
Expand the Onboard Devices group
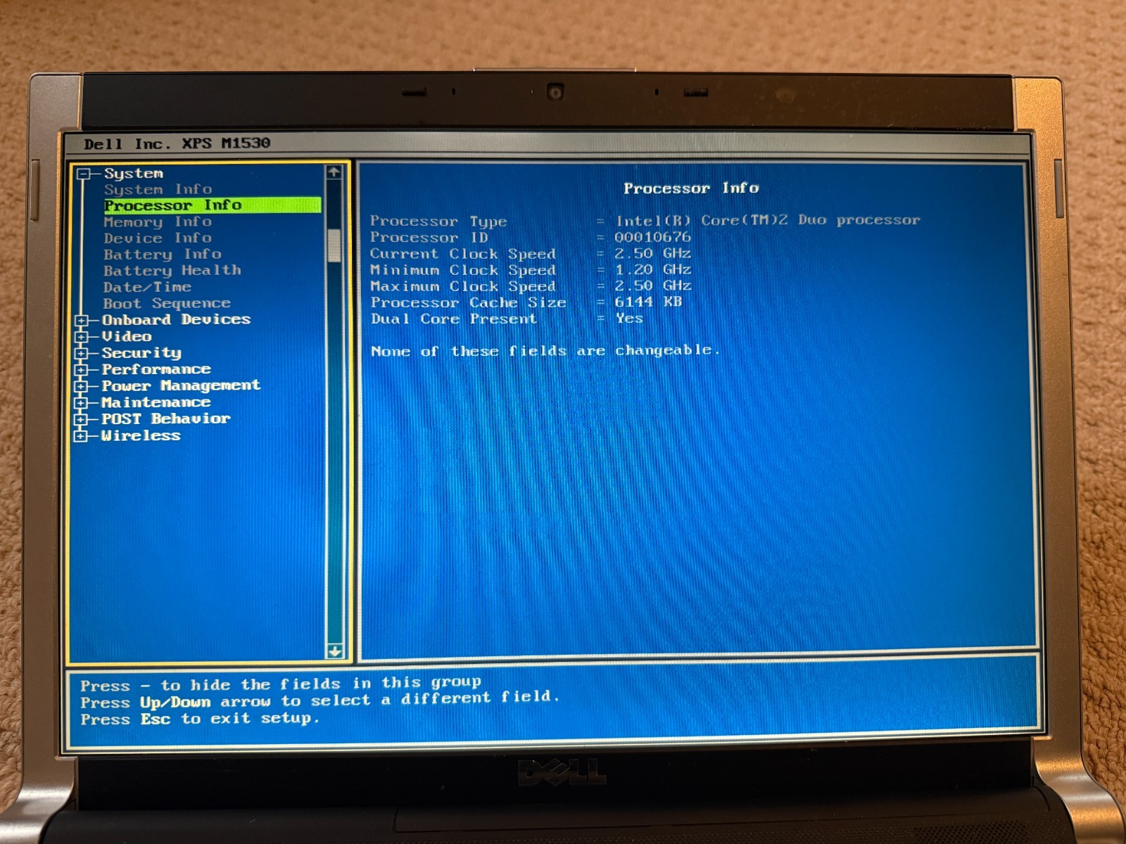(x=82, y=320)
